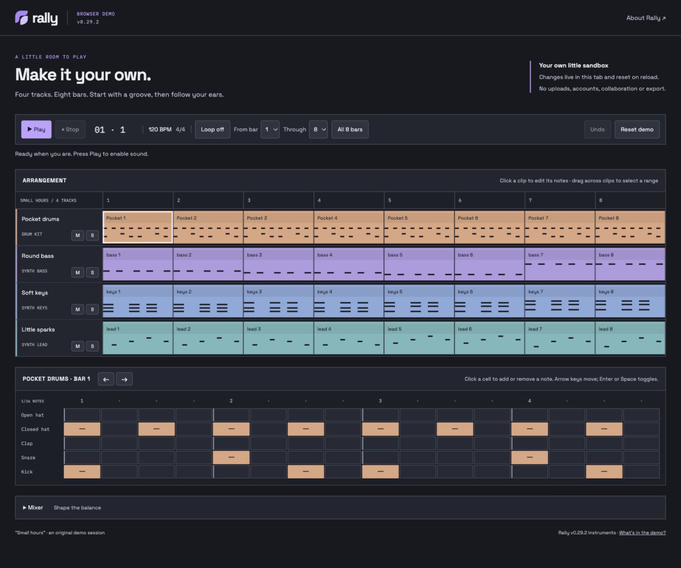
Task: Solo the Round bass track
Action: point(92,272)
